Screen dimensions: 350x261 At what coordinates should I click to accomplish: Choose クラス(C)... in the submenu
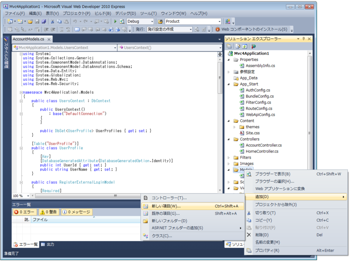click(193, 236)
